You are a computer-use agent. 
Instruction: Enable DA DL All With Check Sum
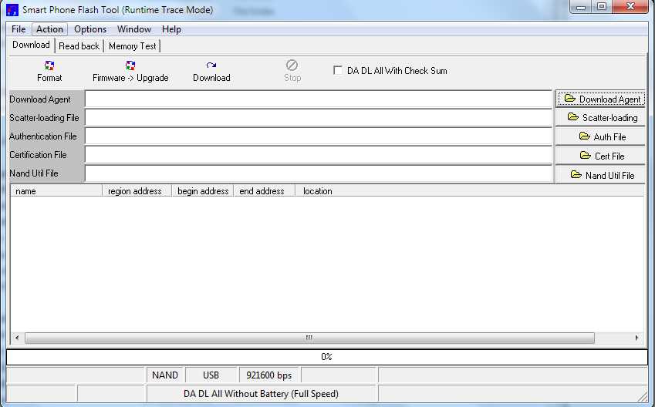point(337,70)
